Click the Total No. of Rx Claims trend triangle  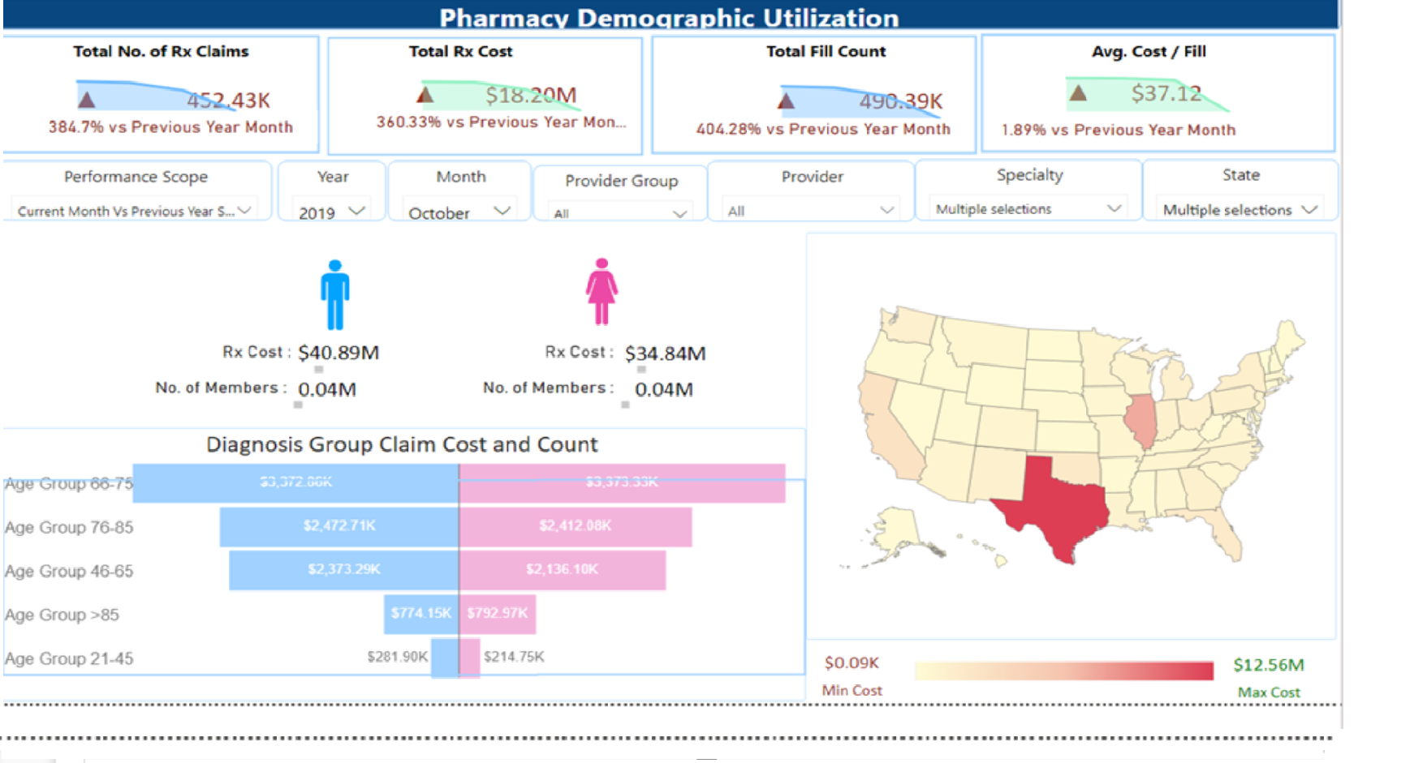pos(86,100)
